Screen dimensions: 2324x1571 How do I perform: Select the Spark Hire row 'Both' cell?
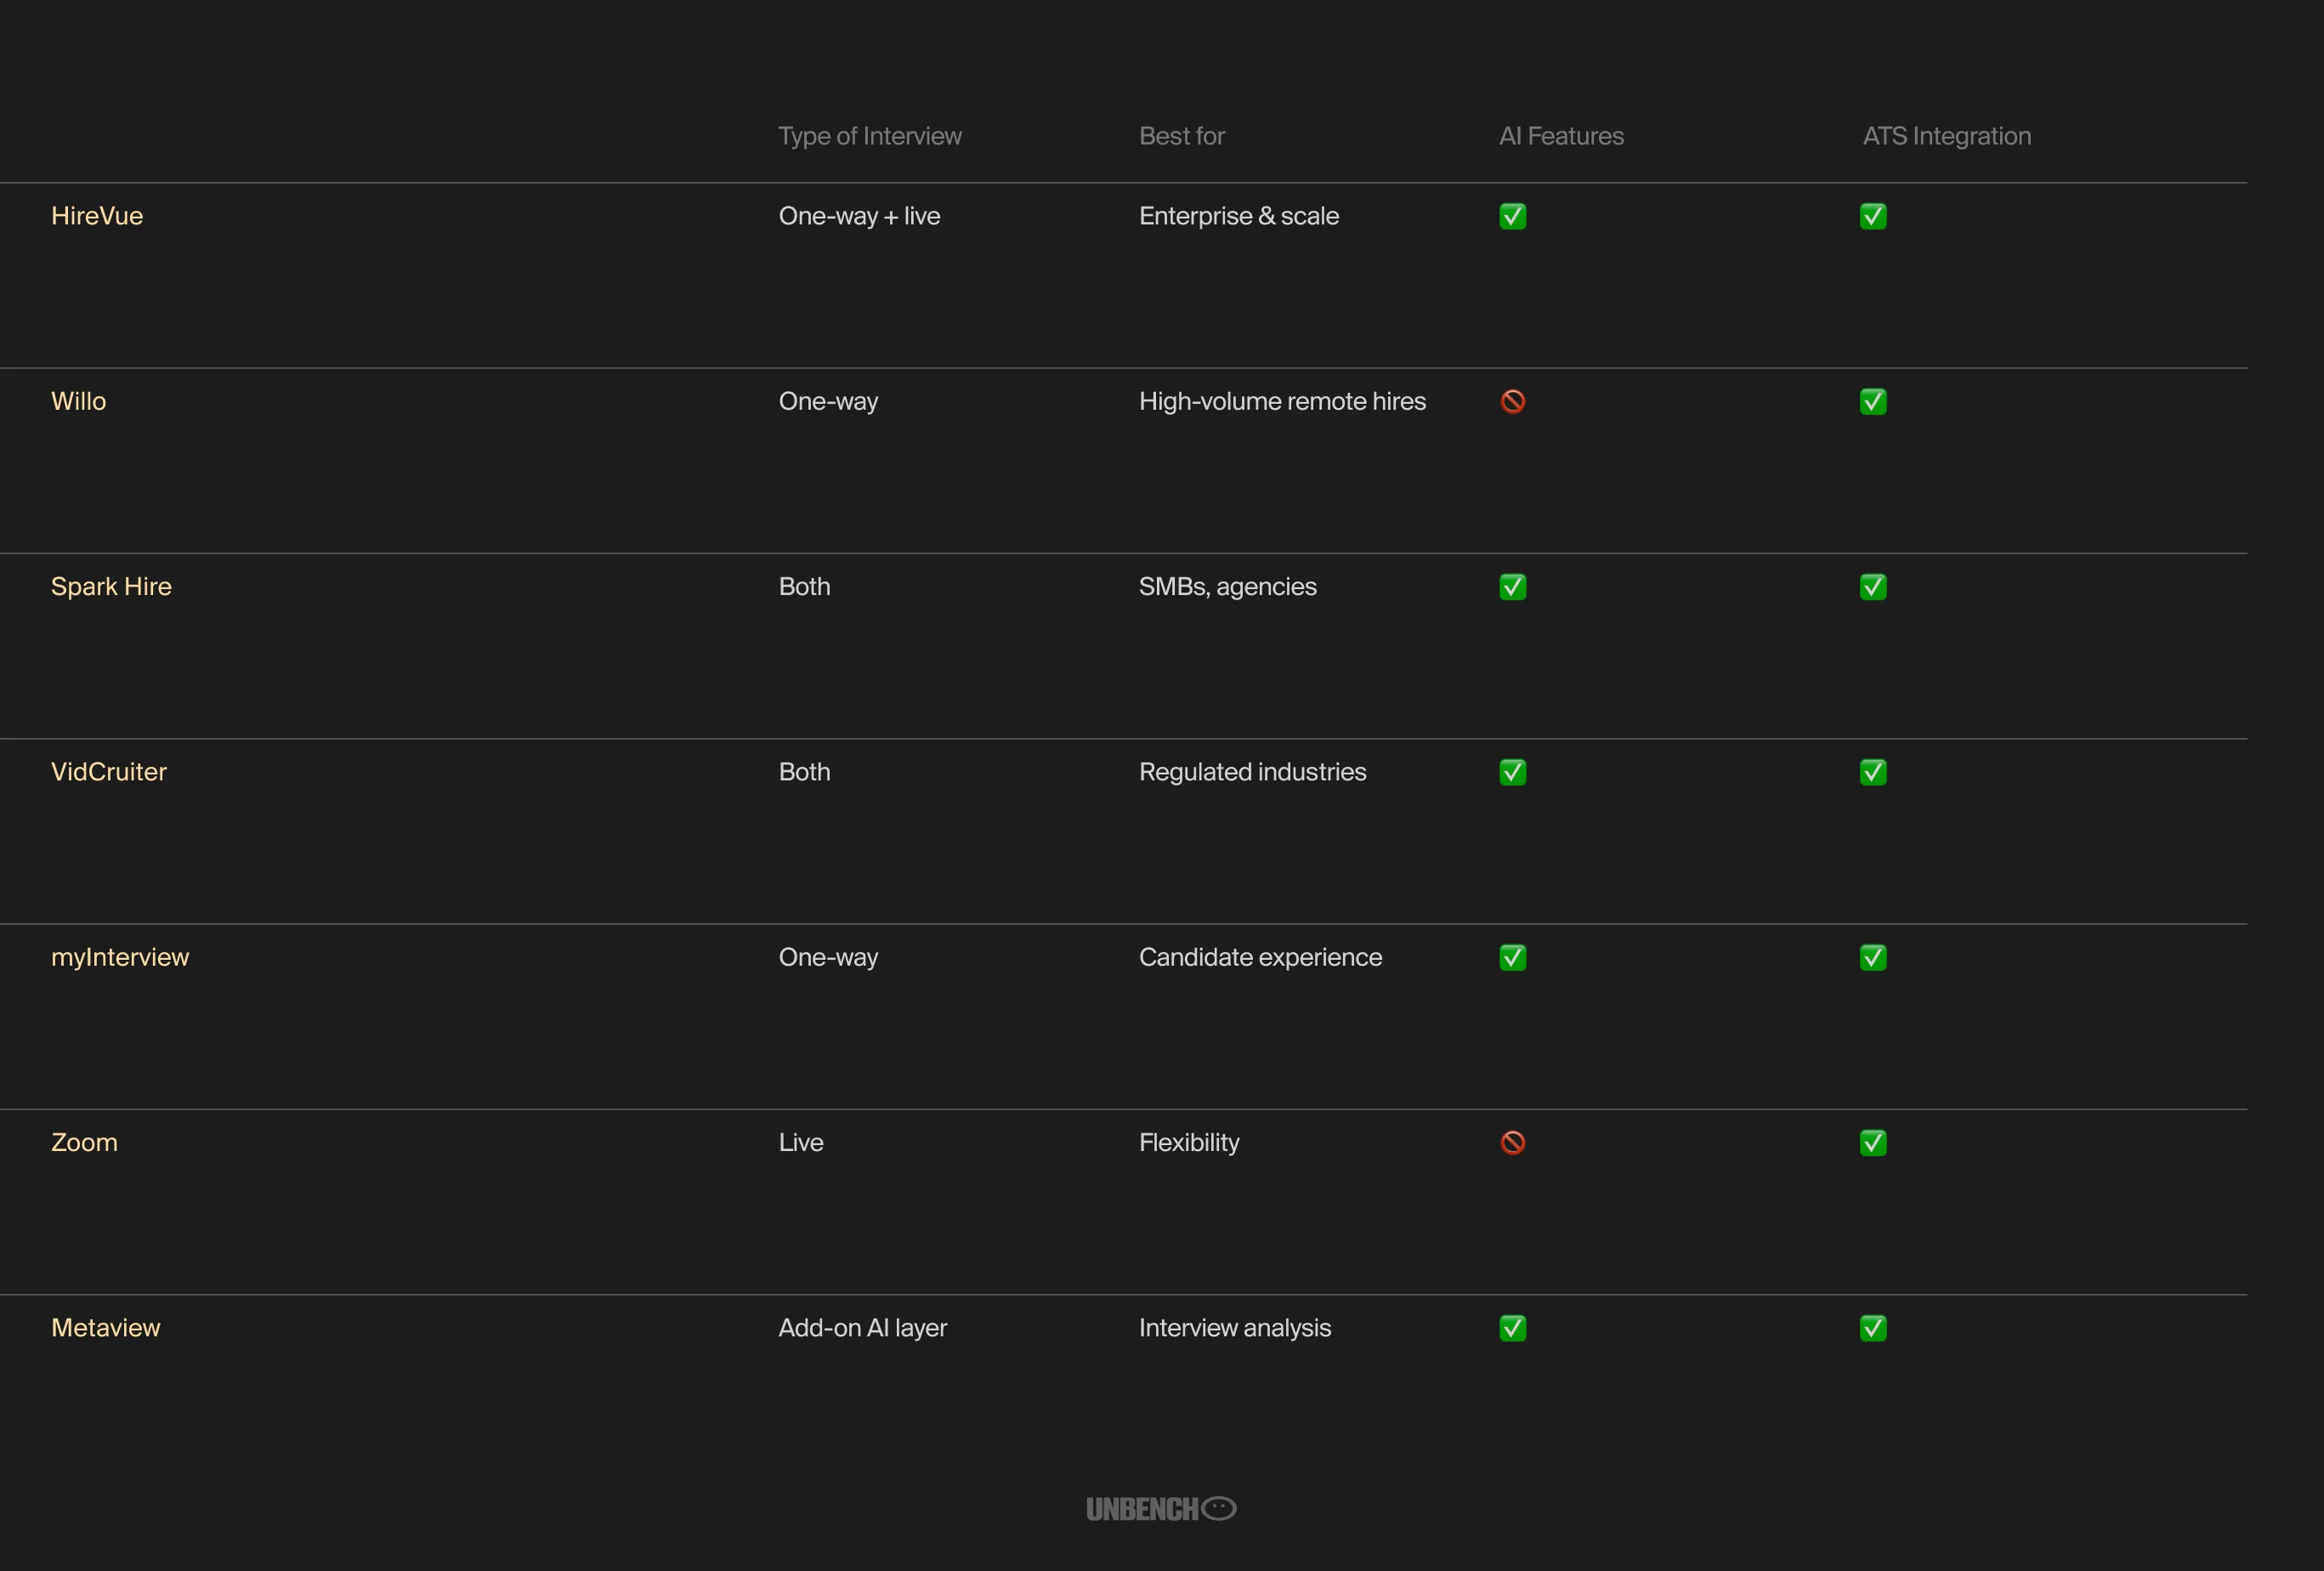coord(804,587)
